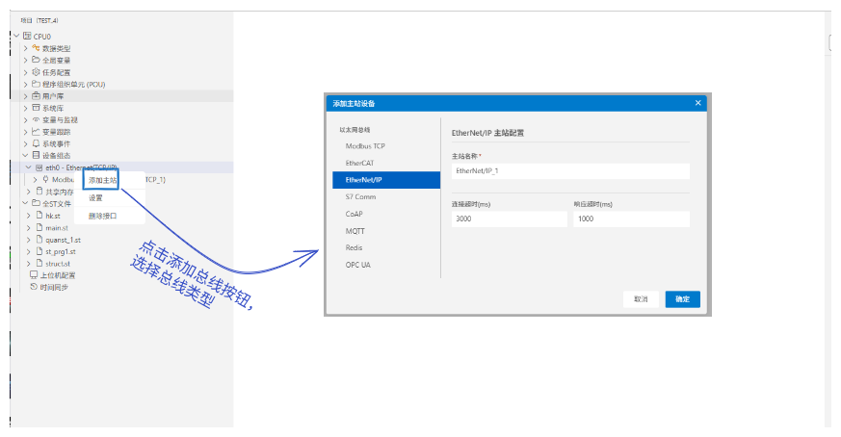Click the 数据类型 data type icon

tap(36, 48)
